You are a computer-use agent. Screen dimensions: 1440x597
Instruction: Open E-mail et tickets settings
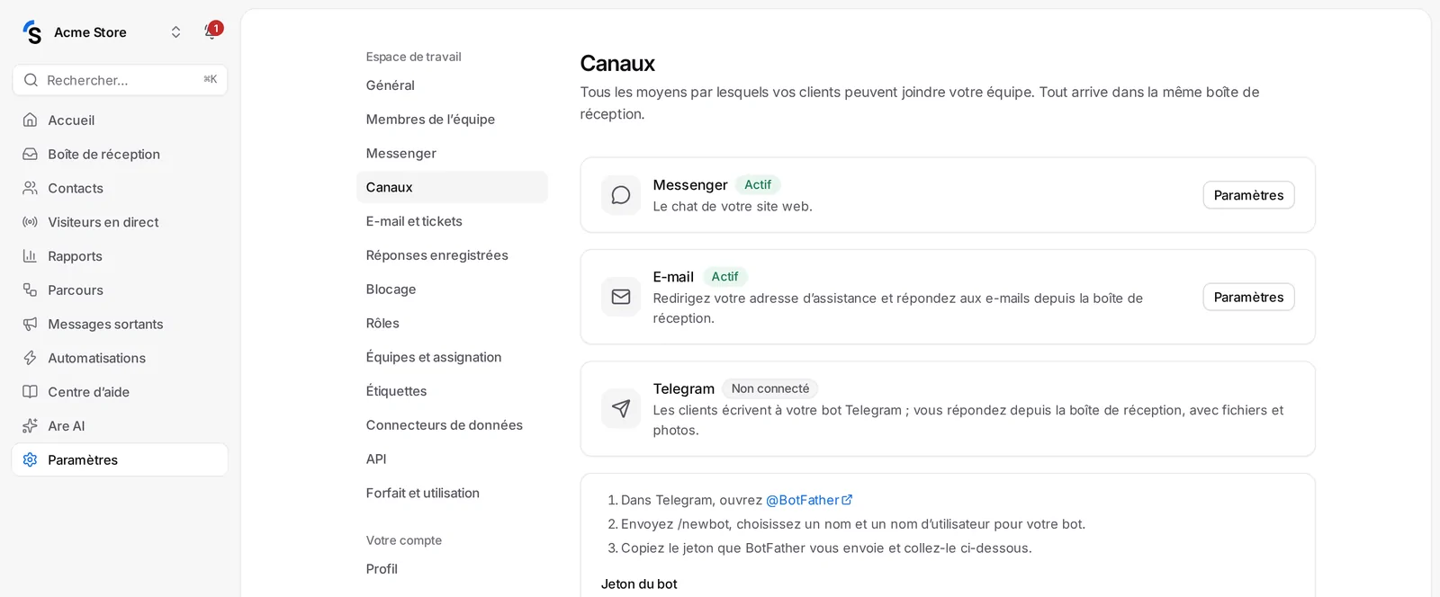452,221
